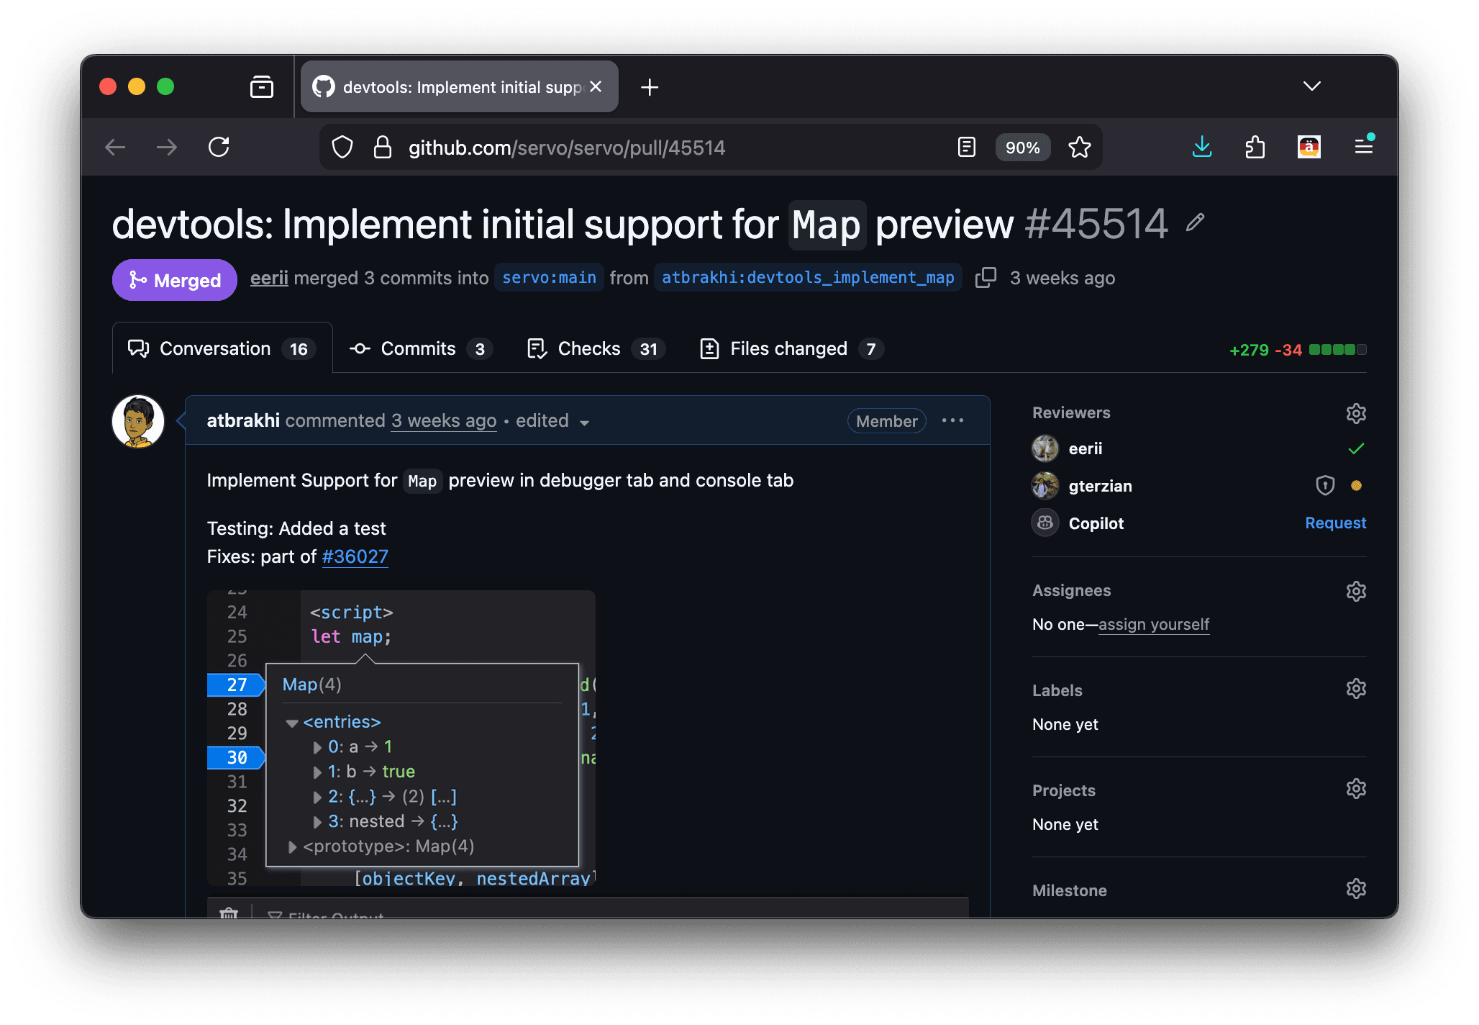Edit labels with the gear icon
The height and width of the screenshot is (1025, 1479).
pos(1356,689)
